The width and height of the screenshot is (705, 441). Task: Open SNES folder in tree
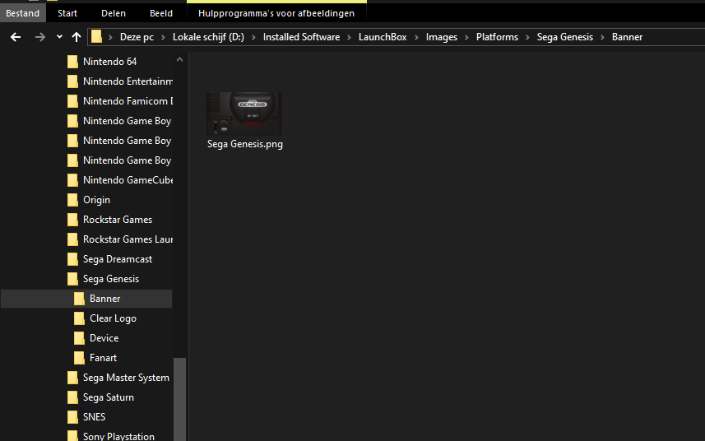[94, 418]
